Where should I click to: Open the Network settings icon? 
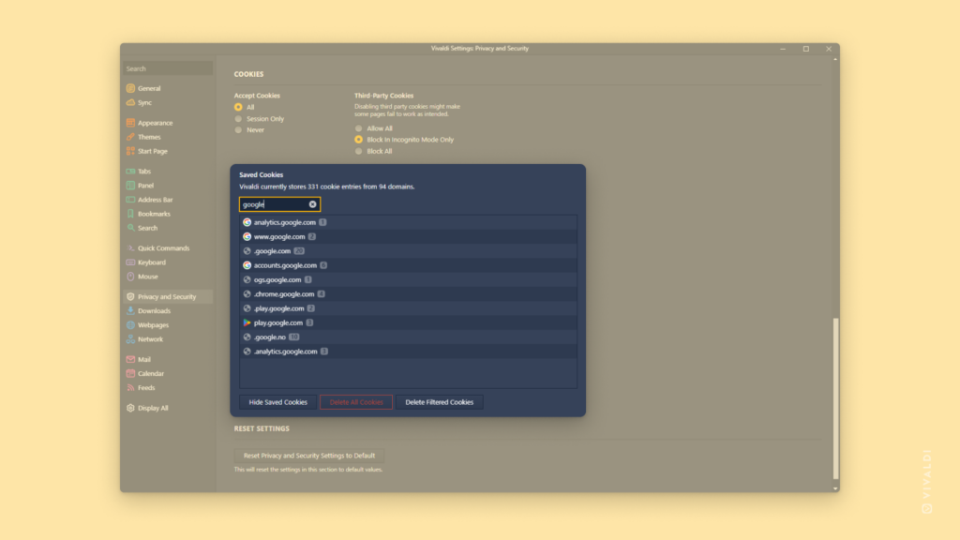pyautogui.click(x=130, y=338)
